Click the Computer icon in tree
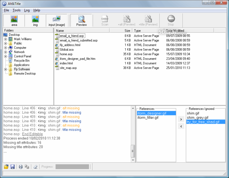229x178 pixels. click(x=10, y=48)
